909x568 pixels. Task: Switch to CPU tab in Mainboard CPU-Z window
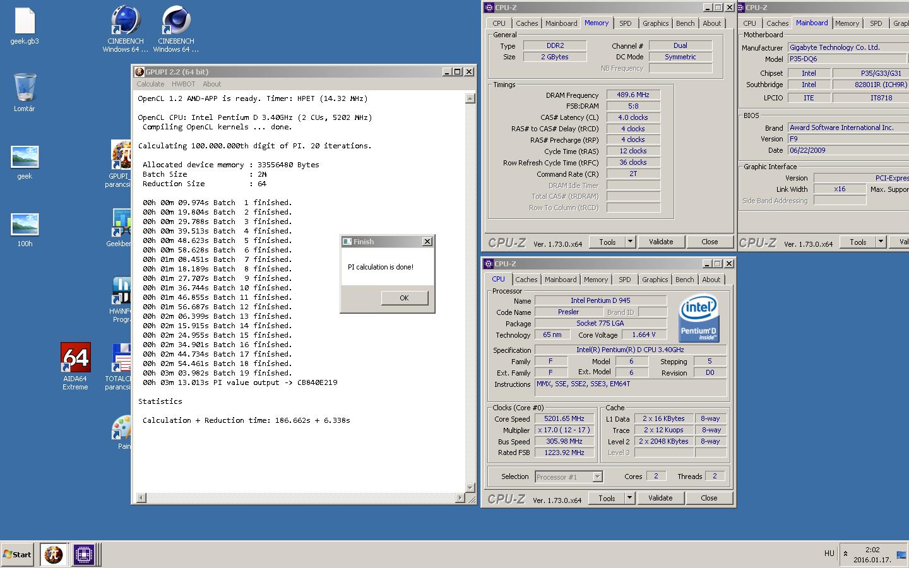coord(749,23)
